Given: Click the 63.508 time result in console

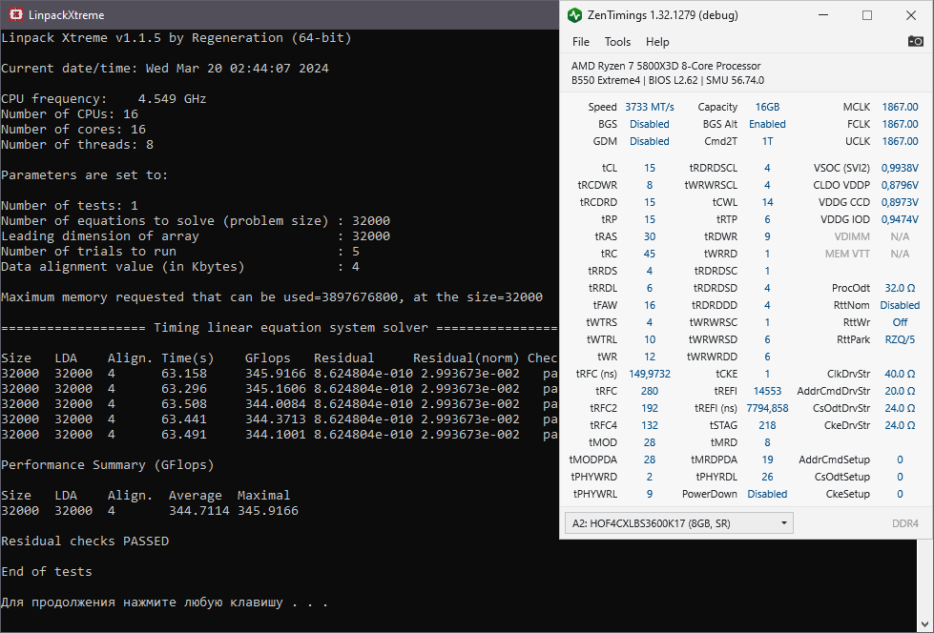Looking at the screenshot, I should pyautogui.click(x=184, y=404).
